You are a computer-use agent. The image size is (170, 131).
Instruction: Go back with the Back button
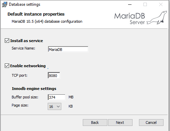coord(95,123)
